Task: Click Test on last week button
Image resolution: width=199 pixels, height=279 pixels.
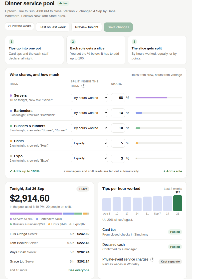Action: 53,27
